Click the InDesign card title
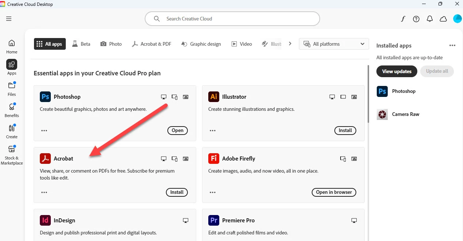463x241 pixels. coord(64,221)
